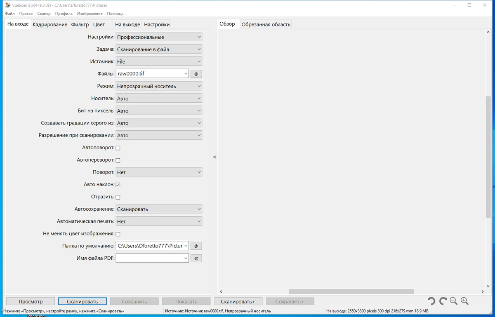The image size is (495, 317).
Task: Toggle the Отразить checkbox
Action: (118, 197)
